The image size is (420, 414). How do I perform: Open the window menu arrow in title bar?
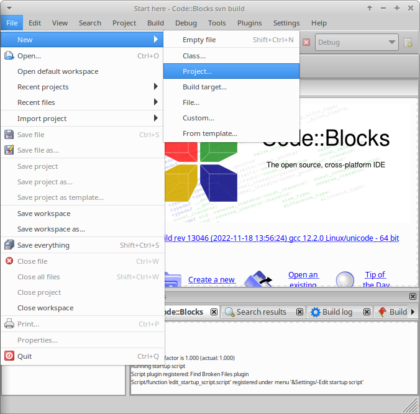[9, 8]
